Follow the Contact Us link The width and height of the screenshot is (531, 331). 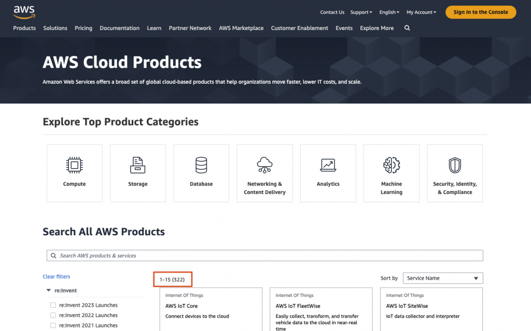pyautogui.click(x=332, y=12)
